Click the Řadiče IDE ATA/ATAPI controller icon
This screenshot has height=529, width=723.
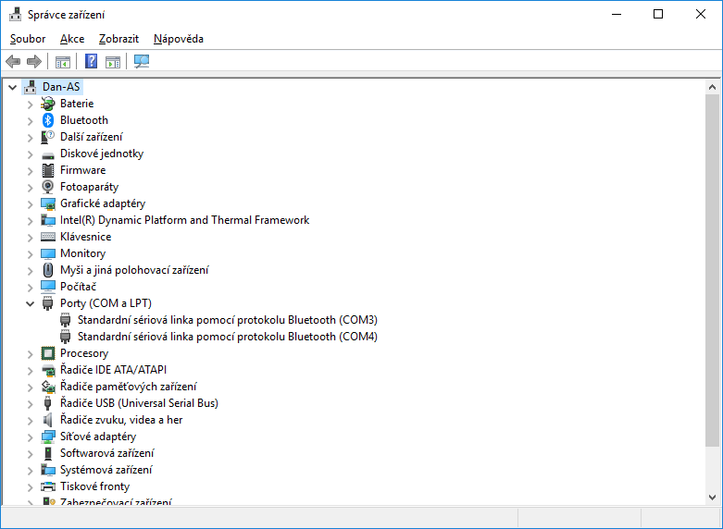click(x=48, y=370)
